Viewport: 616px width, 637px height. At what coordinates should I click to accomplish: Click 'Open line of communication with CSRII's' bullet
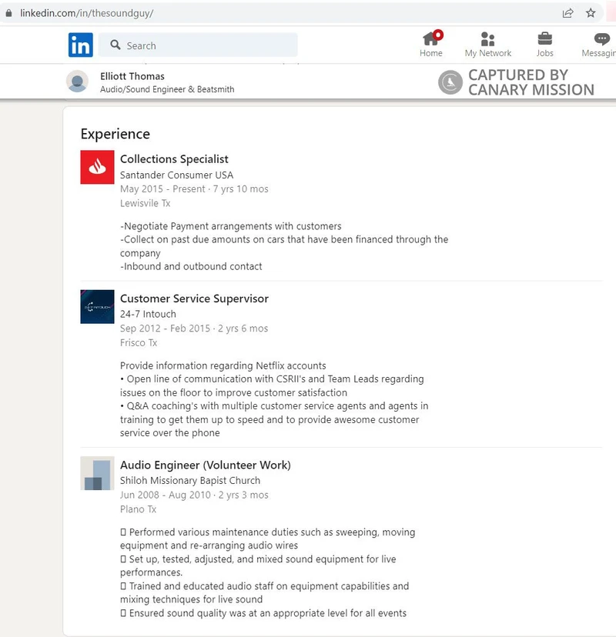[x=272, y=386]
